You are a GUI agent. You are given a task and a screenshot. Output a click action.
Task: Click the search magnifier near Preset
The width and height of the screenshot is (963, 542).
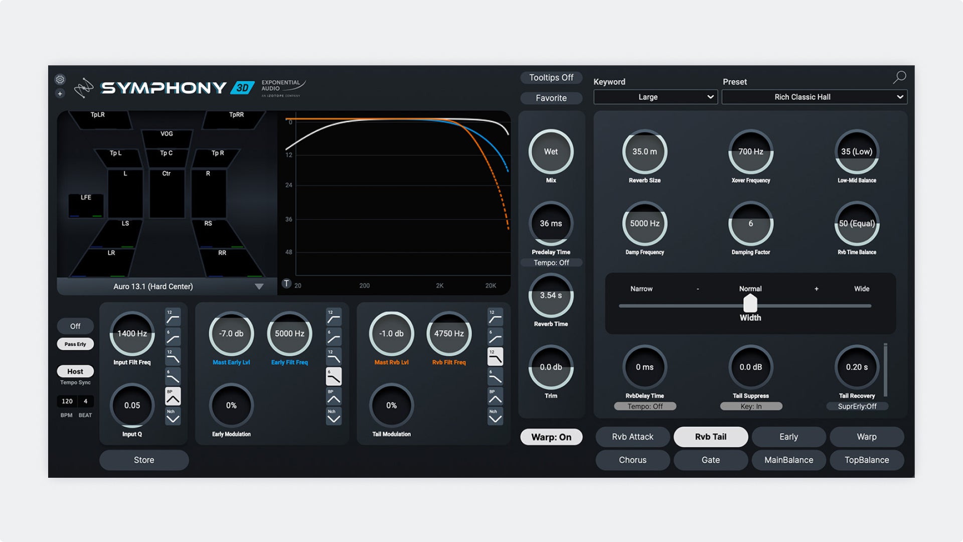tap(899, 77)
